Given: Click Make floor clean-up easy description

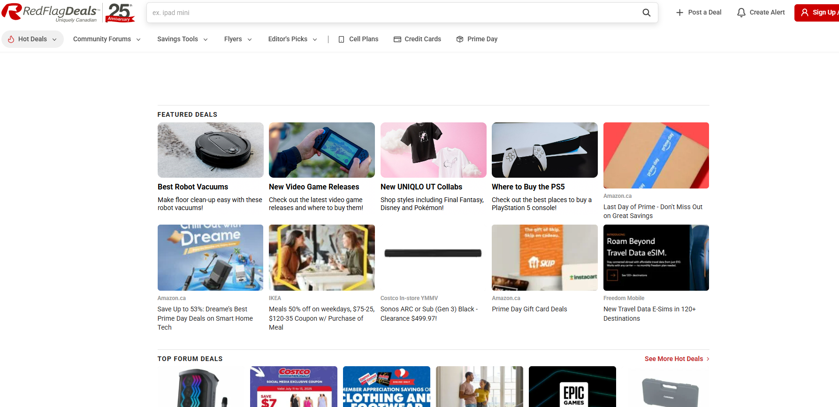Looking at the screenshot, I should 210,203.
